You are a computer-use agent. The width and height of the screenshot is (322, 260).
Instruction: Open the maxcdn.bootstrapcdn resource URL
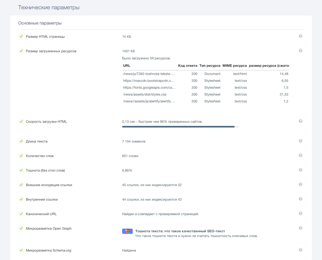click(149, 81)
